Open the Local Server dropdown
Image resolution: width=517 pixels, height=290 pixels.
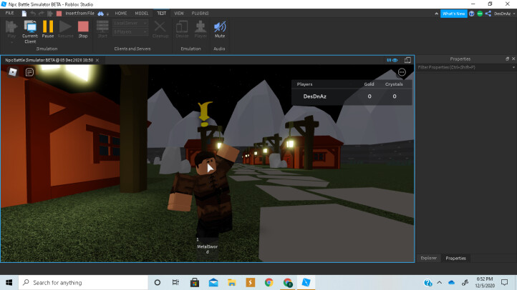[130, 24]
